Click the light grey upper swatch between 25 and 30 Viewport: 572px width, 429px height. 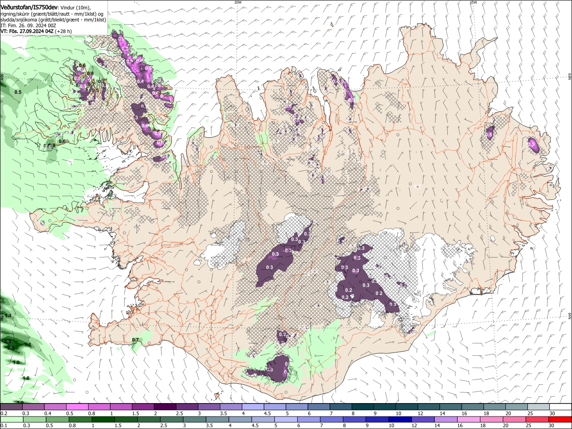[538, 407]
